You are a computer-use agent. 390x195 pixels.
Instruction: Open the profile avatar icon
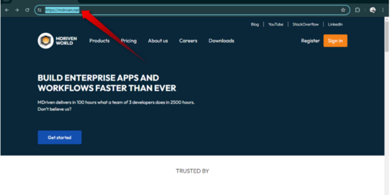372,10
